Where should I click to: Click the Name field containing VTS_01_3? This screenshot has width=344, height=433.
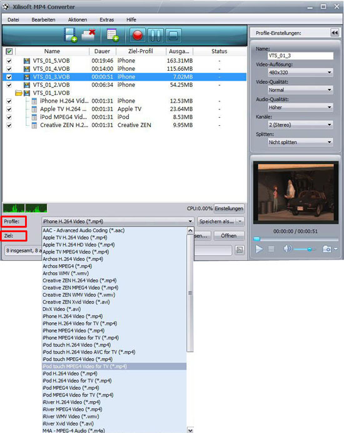(x=300, y=56)
